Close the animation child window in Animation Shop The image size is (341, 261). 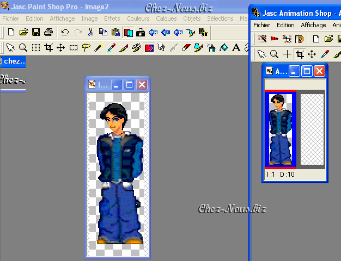pos(319,71)
